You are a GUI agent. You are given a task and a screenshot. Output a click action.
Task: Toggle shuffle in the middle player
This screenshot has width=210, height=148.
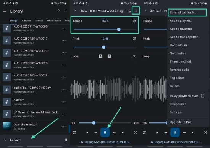(x=136, y=133)
